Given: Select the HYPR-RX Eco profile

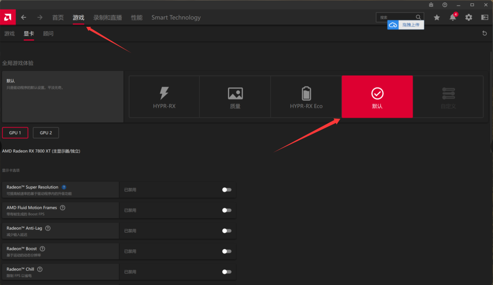Looking at the screenshot, I should (x=306, y=97).
